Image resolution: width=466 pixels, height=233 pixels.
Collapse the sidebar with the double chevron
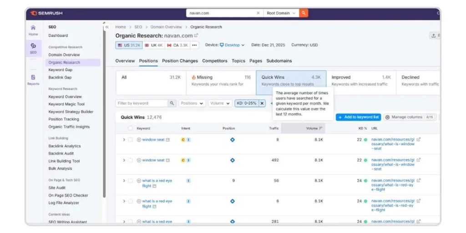pos(107,27)
